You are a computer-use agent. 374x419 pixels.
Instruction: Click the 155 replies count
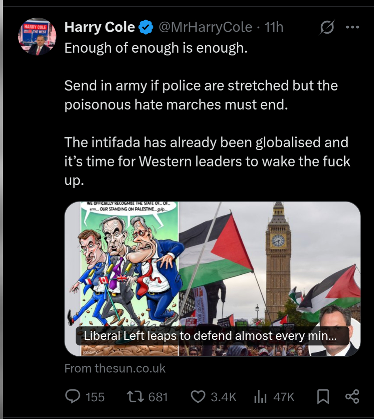coord(95,397)
